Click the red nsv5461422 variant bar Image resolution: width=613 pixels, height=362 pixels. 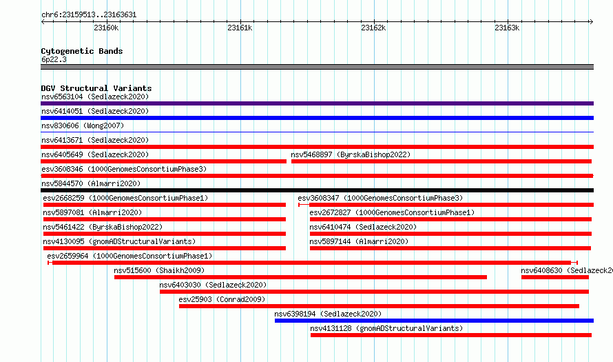164,234
